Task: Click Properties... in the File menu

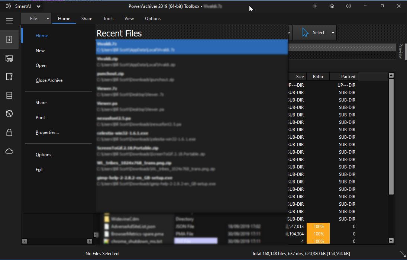Action: [x=47, y=132]
